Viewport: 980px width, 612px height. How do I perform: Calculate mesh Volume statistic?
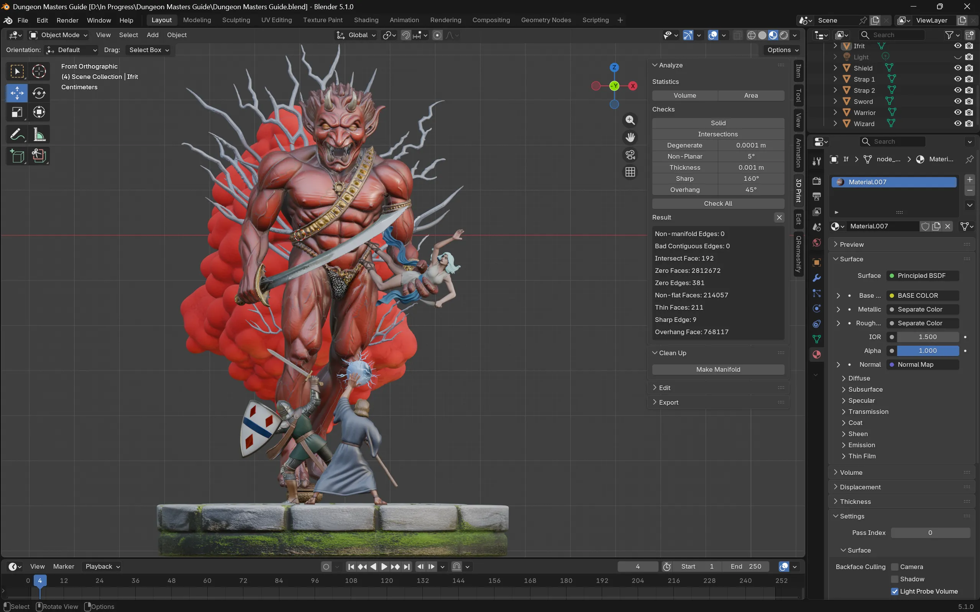point(685,95)
